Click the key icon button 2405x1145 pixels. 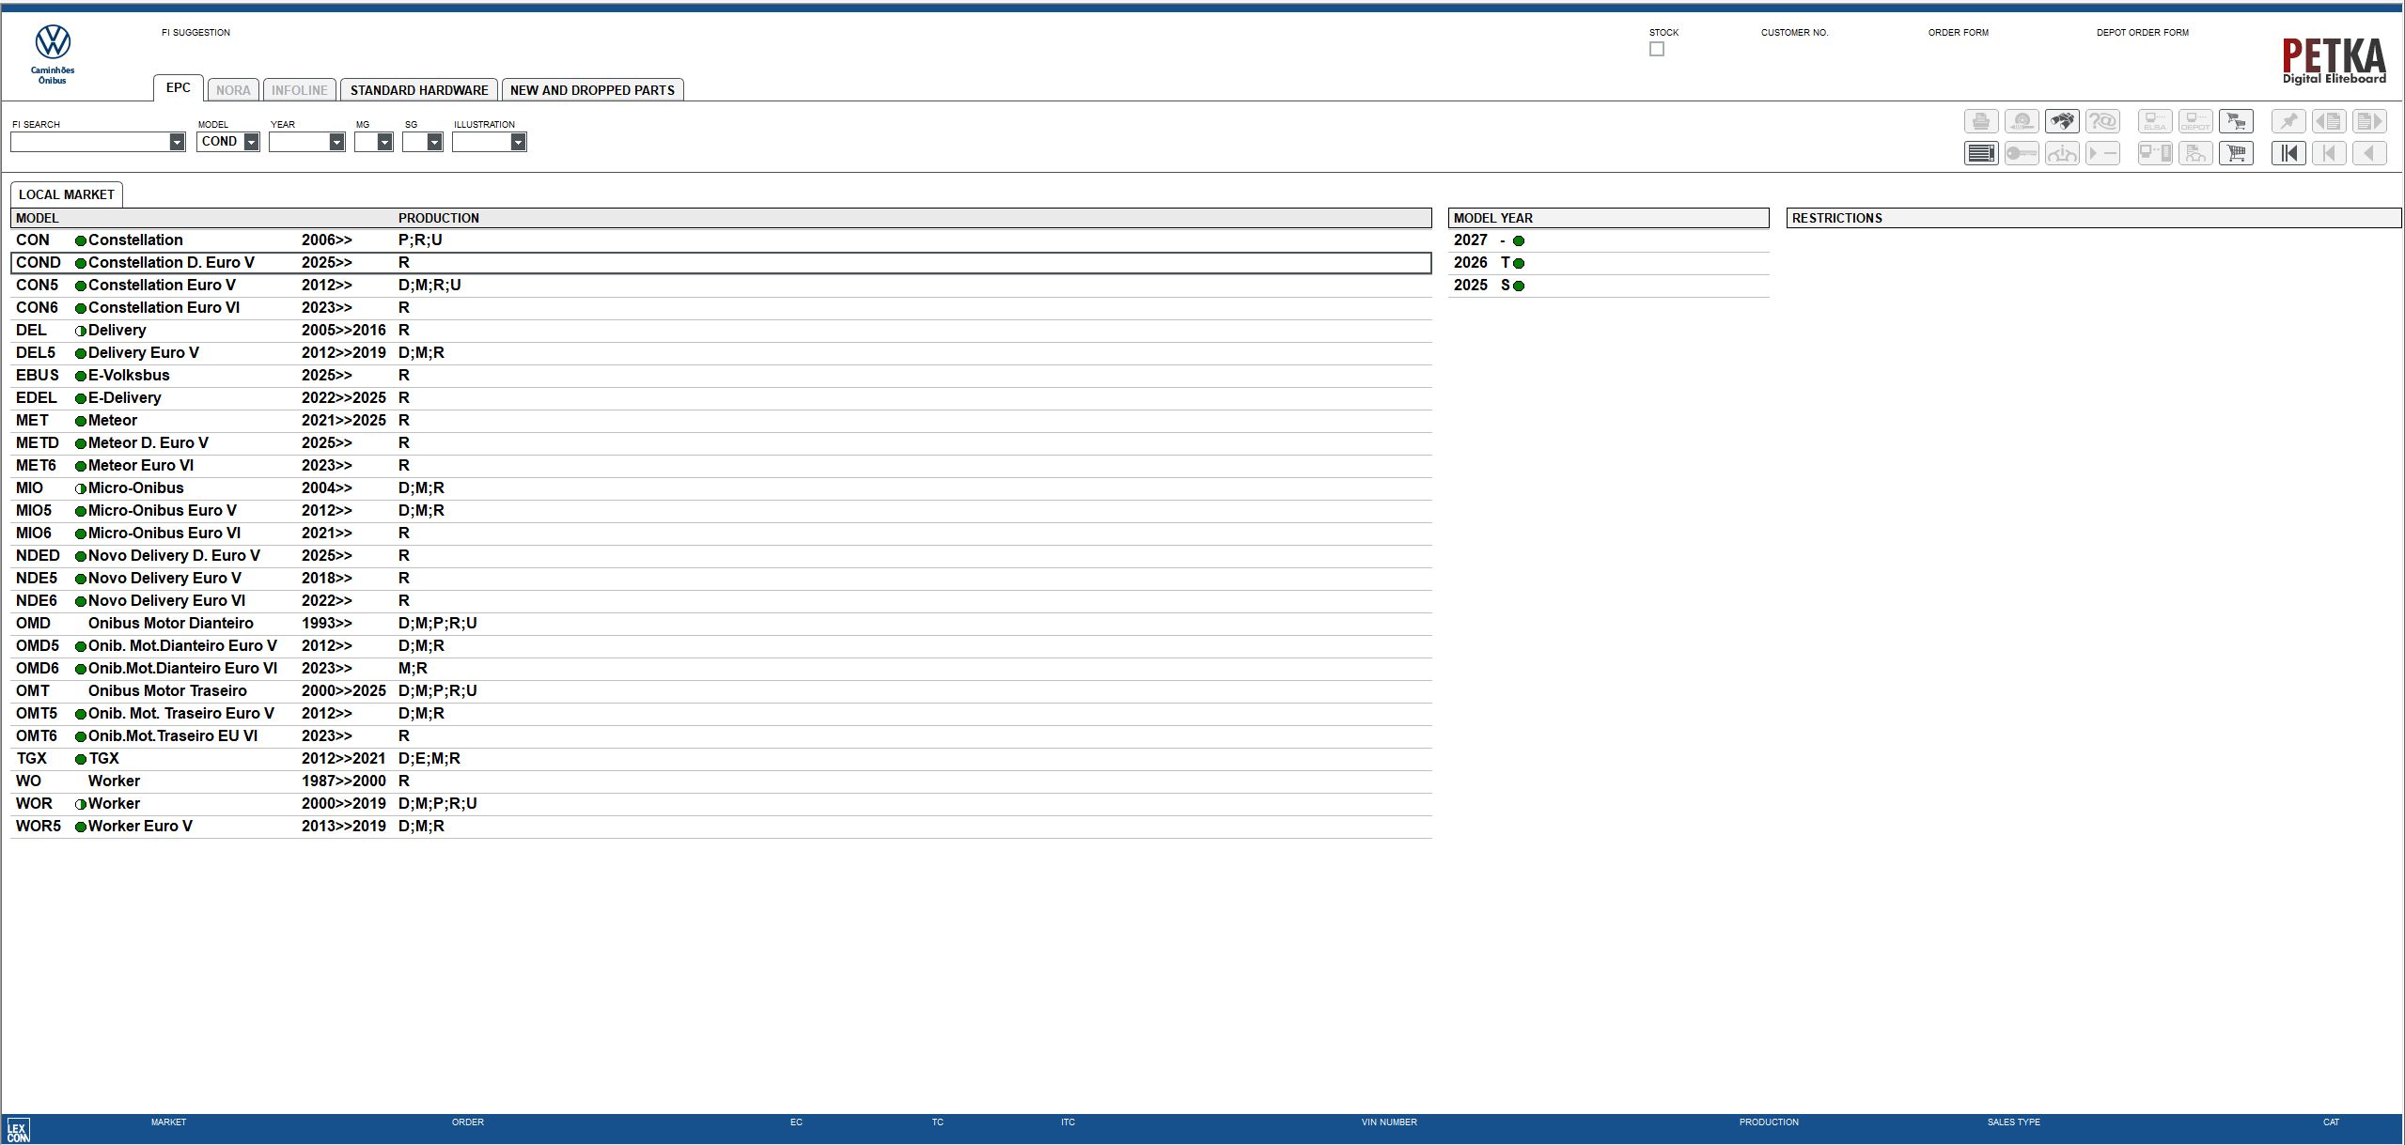tap(2021, 153)
